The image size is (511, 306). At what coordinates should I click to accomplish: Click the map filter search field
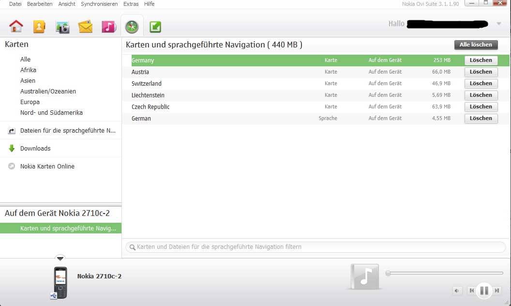tap(316, 247)
